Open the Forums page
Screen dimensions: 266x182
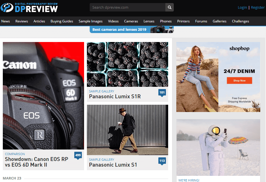(x=201, y=21)
